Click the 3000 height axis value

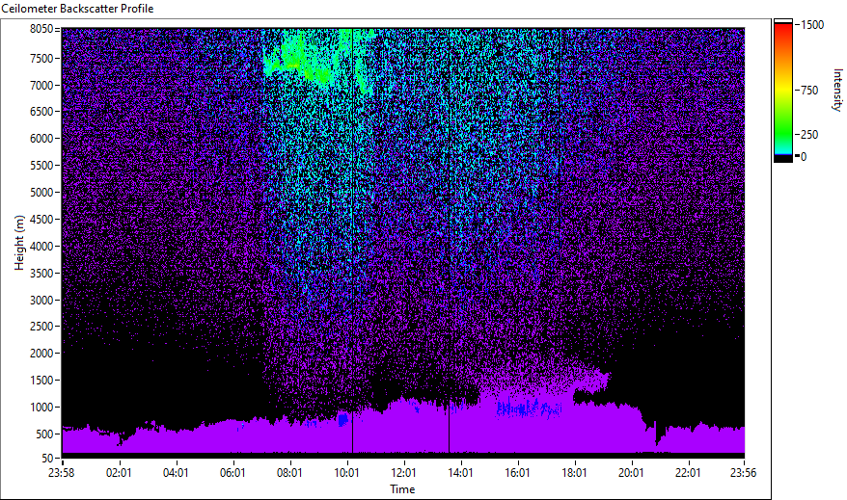[41, 301]
